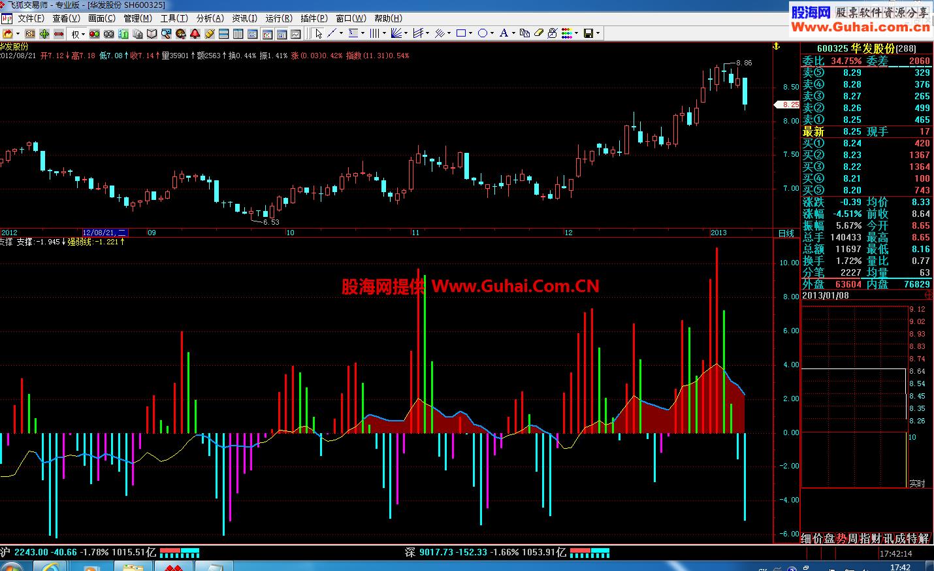Open the 权 adjustment dropdown
Screen dimensions: 934x571
pyautogui.click(x=78, y=33)
